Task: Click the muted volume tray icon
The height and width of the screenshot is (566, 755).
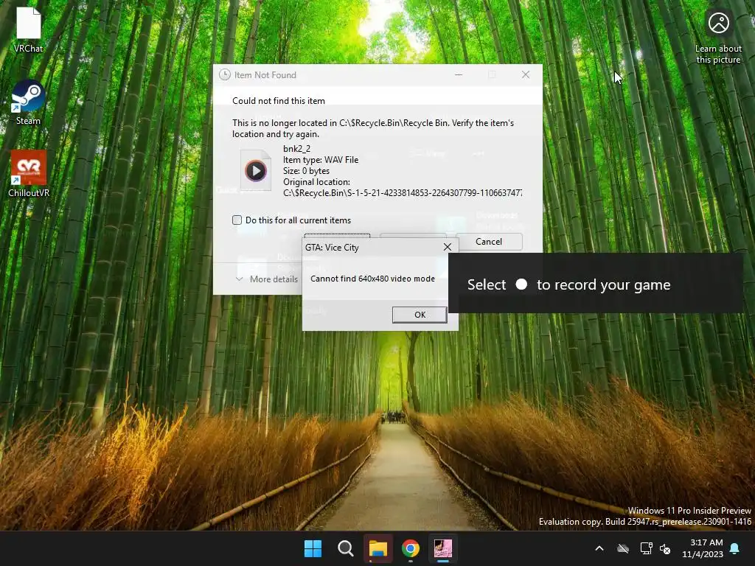Action: pyautogui.click(x=666, y=548)
